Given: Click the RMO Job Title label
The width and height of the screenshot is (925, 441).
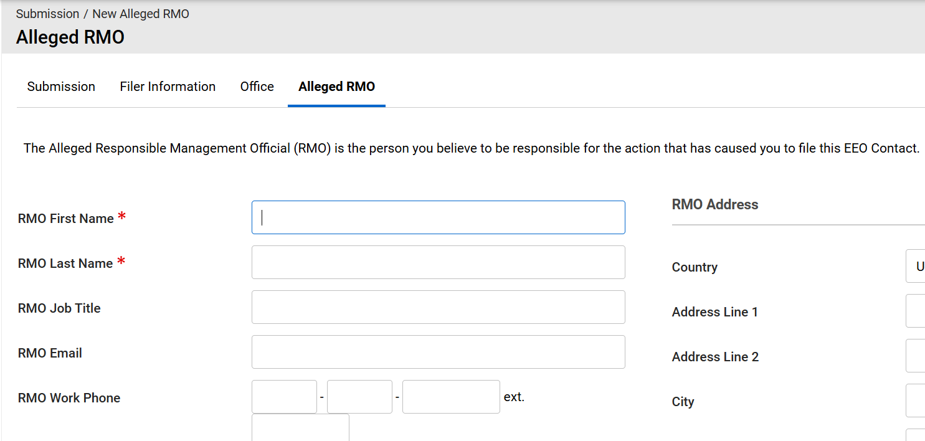Looking at the screenshot, I should pyautogui.click(x=59, y=308).
